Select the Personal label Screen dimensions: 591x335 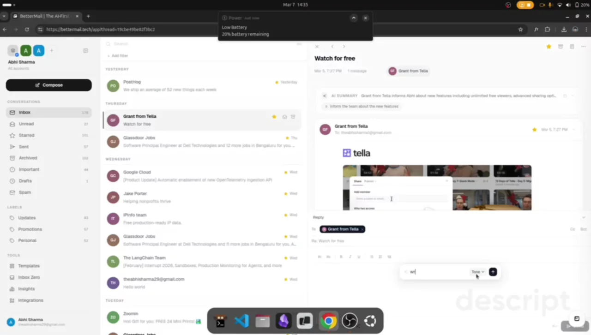coord(48,240)
